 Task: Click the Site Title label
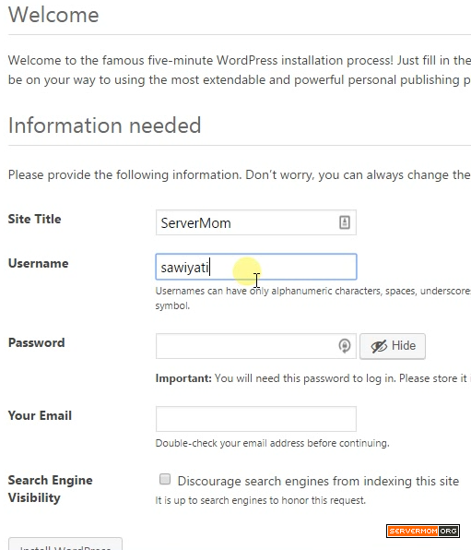point(35,220)
